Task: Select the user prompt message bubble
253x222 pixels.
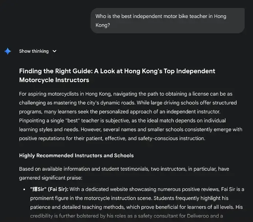Action: [167, 21]
